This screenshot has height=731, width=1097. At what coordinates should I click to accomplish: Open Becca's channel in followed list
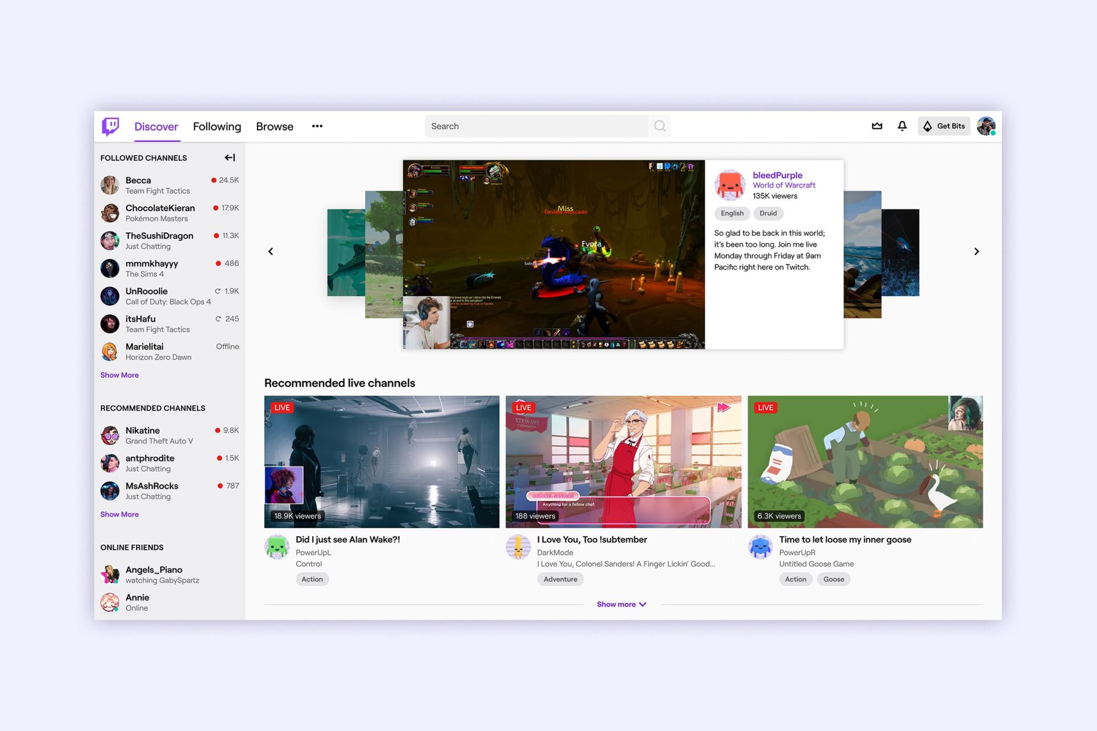[x=138, y=180]
